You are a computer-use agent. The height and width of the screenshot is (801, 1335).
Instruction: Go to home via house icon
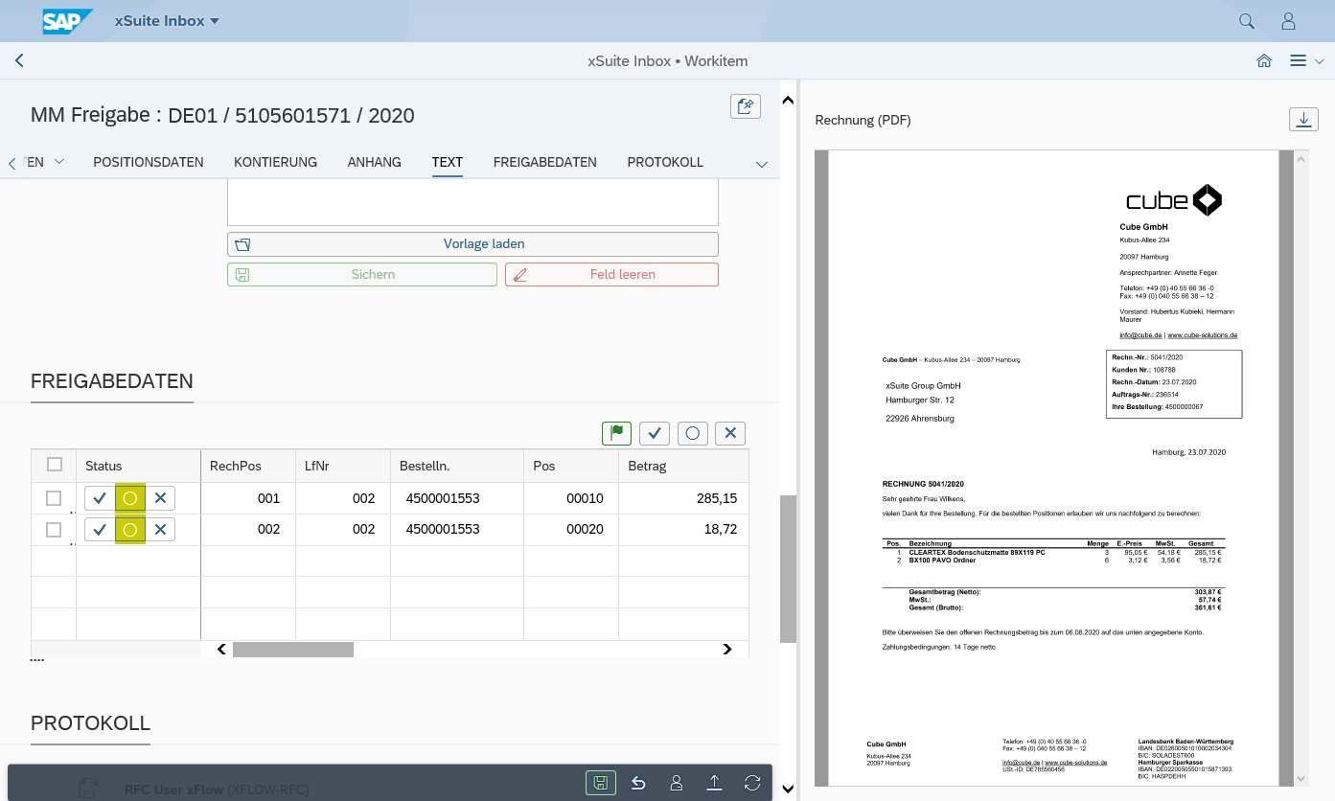1264,60
